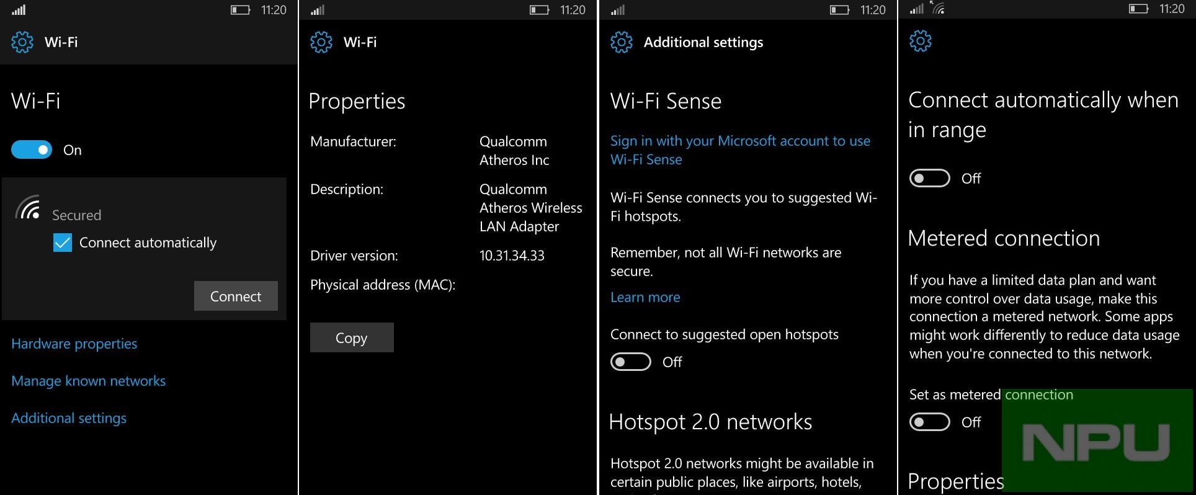
Task: Tap the cellular signal bars on the Properties screen
Action: (318, 10)
